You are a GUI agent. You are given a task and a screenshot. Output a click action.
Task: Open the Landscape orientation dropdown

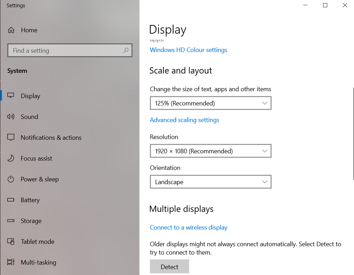210,182
